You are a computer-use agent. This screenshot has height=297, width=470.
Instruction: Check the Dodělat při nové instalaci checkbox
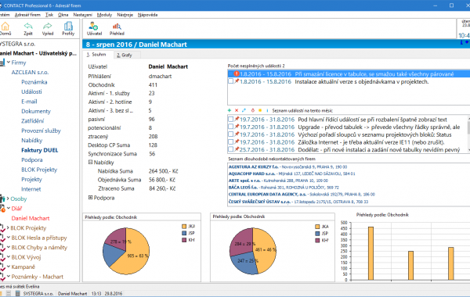230,149
